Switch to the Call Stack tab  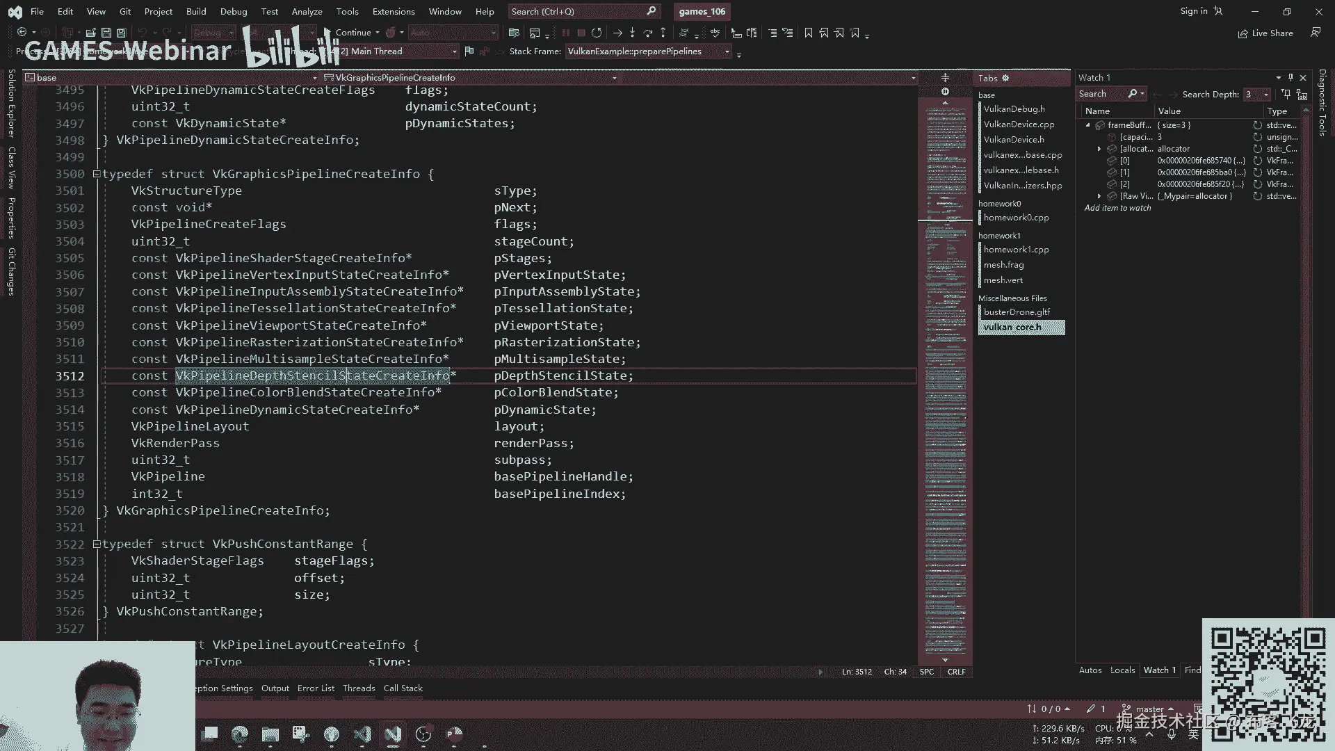click(x=403, y=688)
